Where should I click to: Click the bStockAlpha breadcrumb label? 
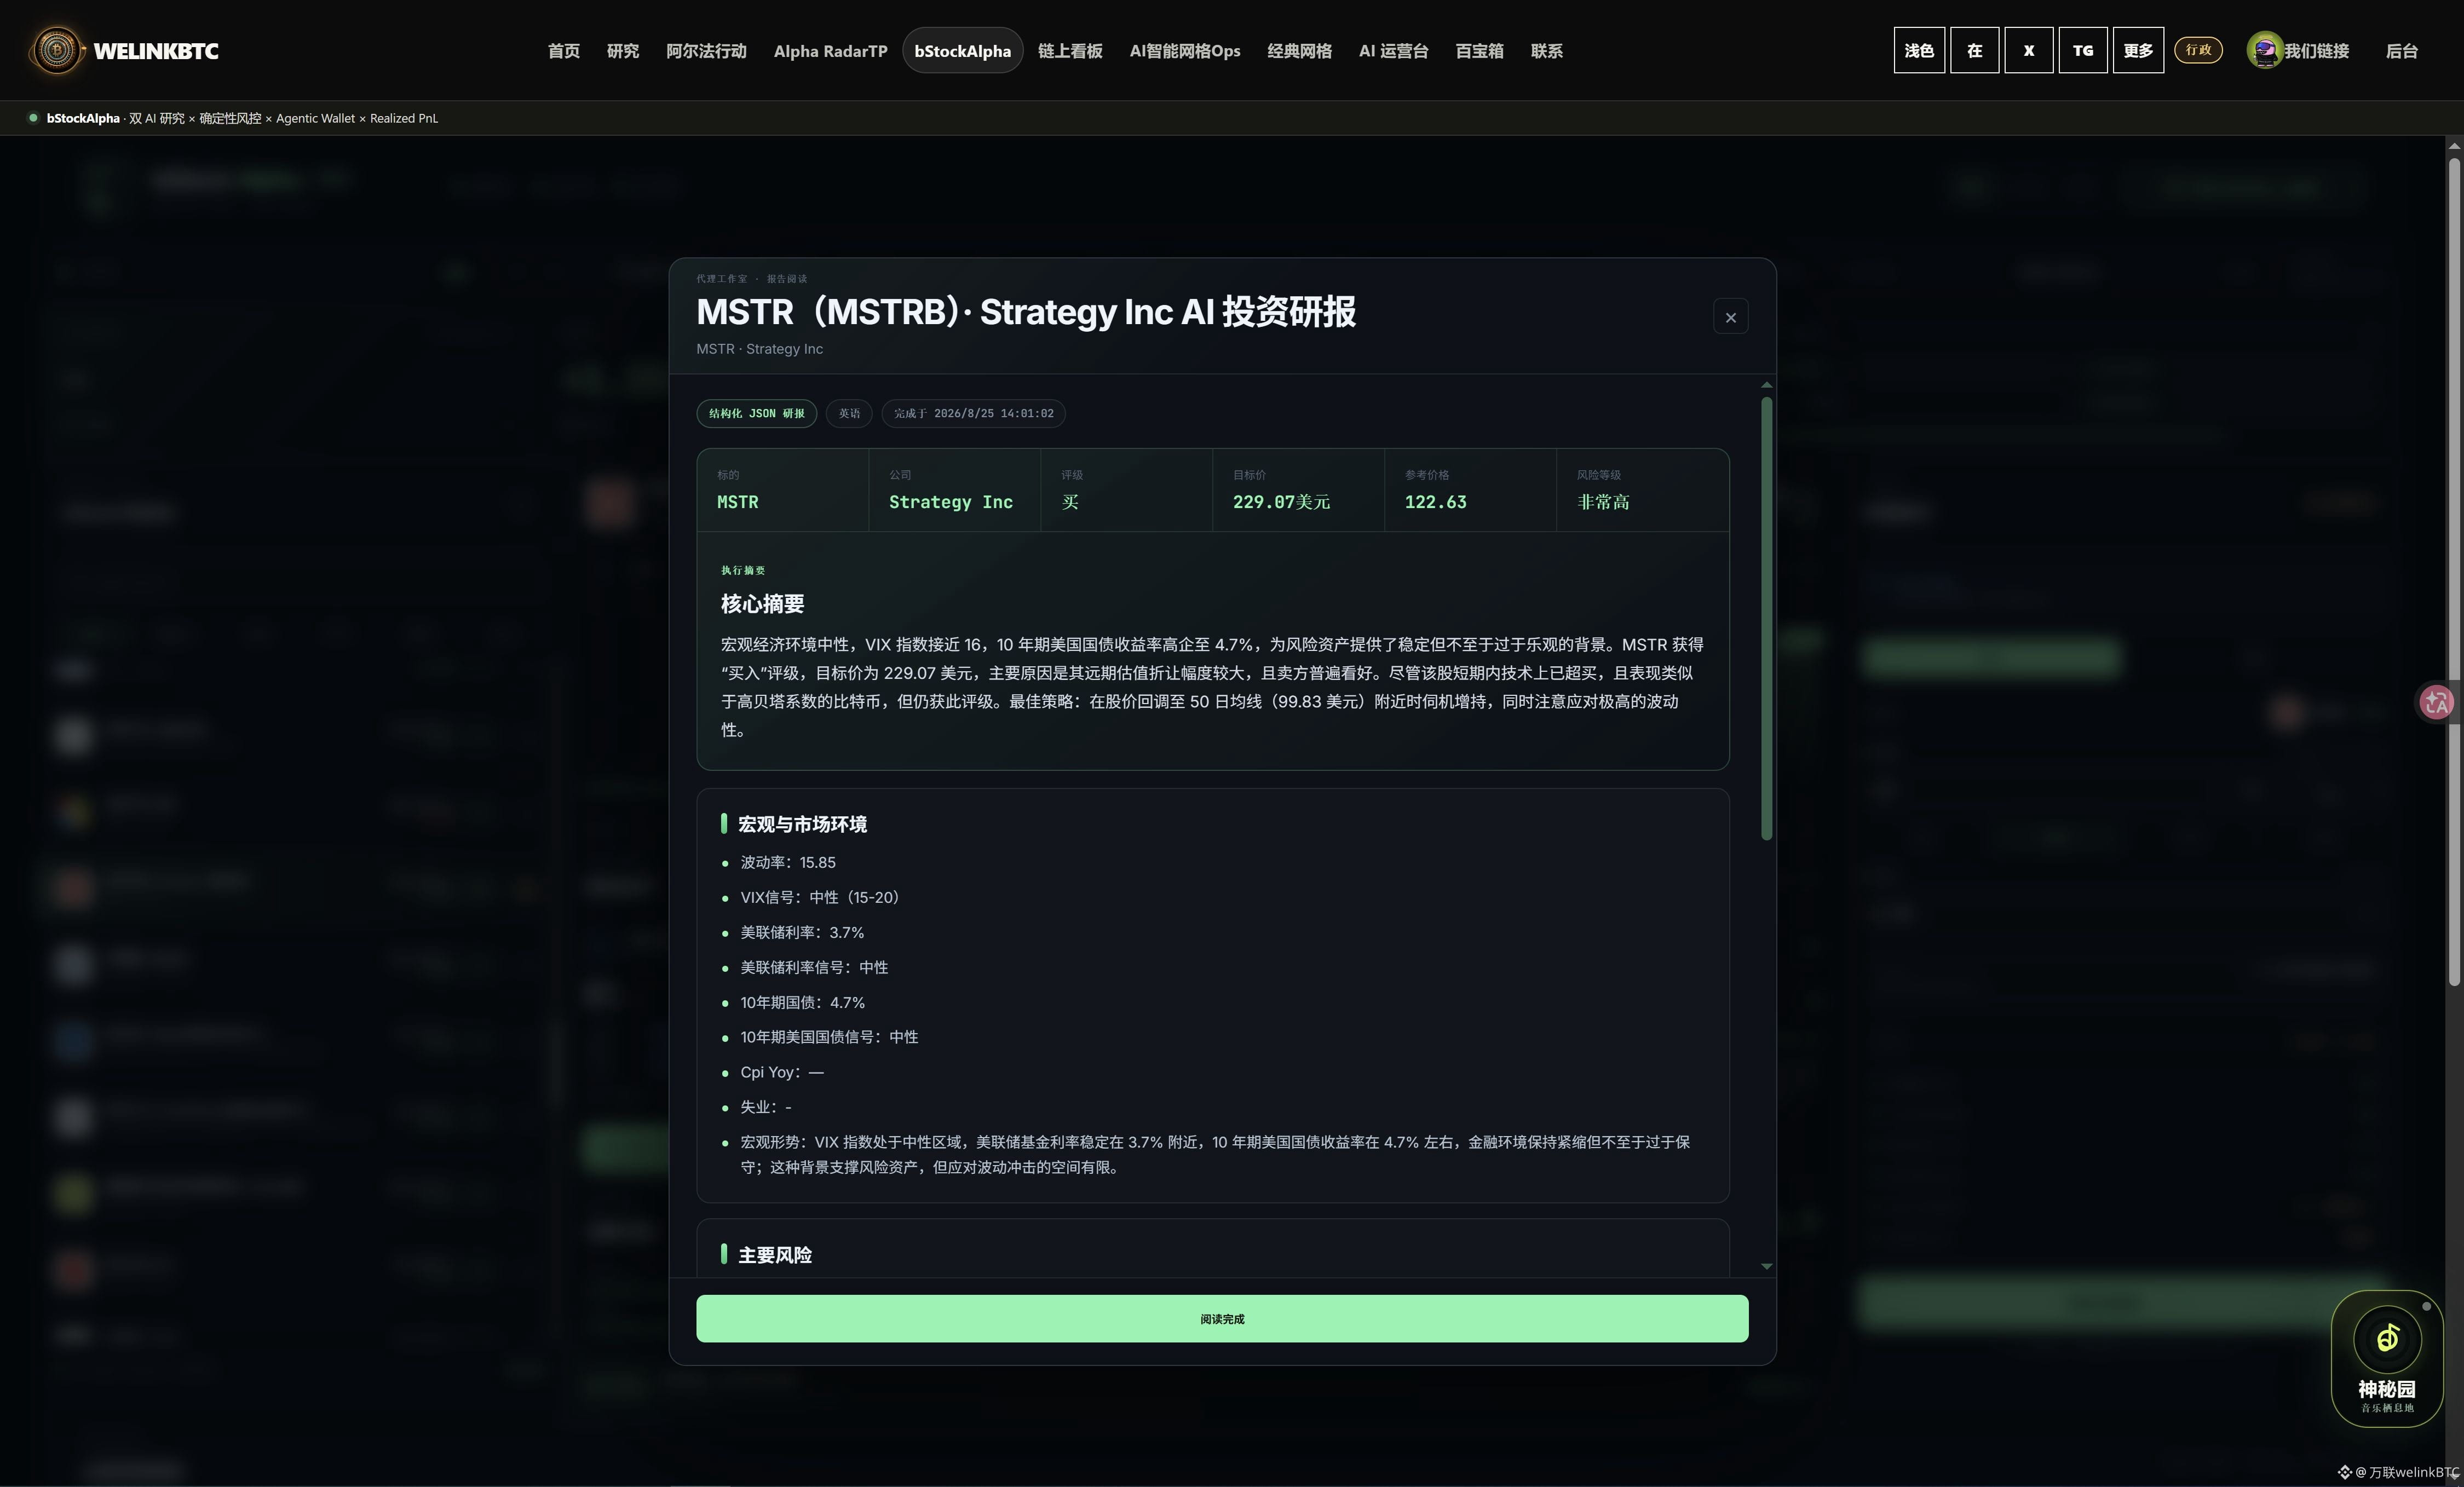[83, 118]
